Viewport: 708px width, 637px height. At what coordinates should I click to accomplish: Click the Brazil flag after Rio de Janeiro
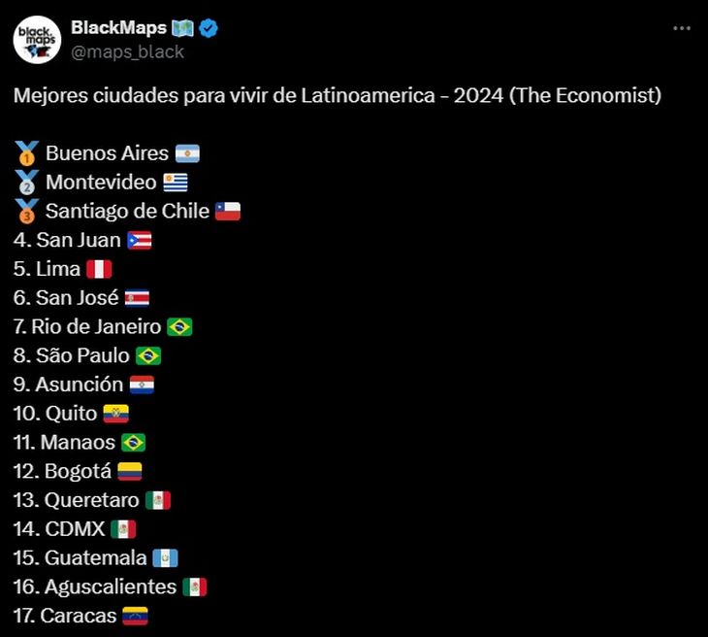179,327
